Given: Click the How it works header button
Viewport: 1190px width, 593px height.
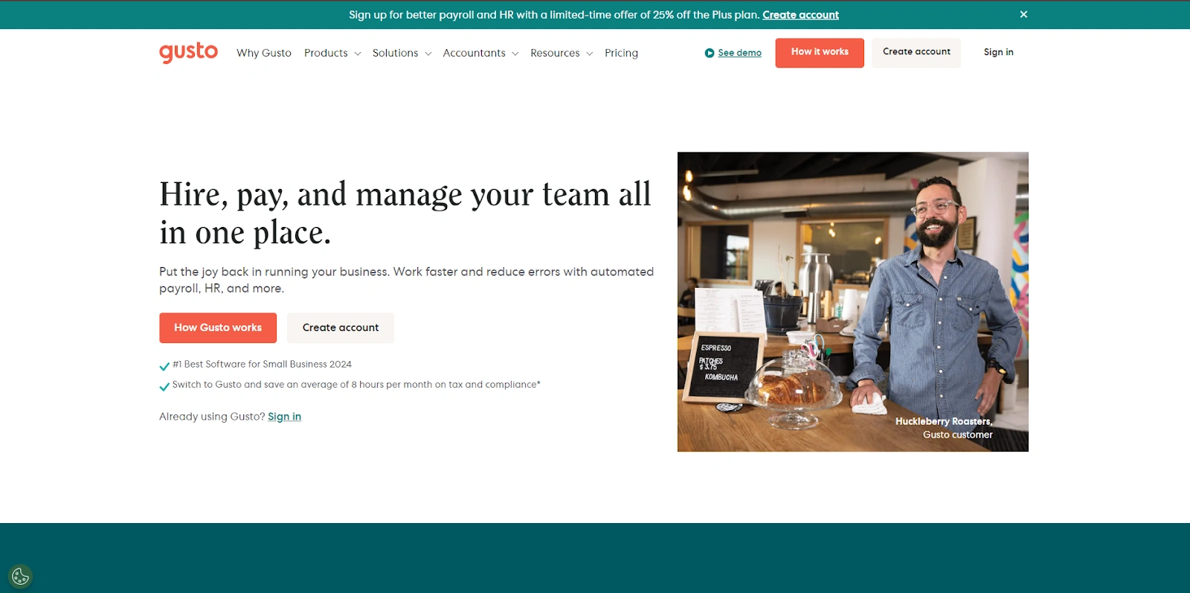Looking at the screenshot, I should (x=820, y=53).
